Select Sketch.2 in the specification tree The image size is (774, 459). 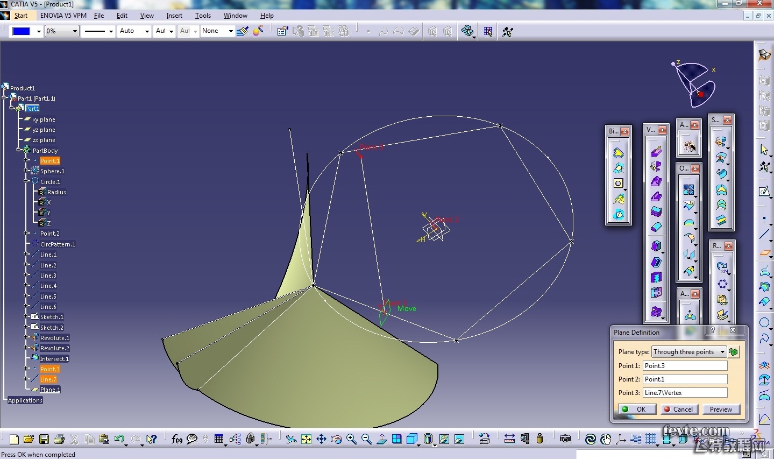[x=52, y=327]
